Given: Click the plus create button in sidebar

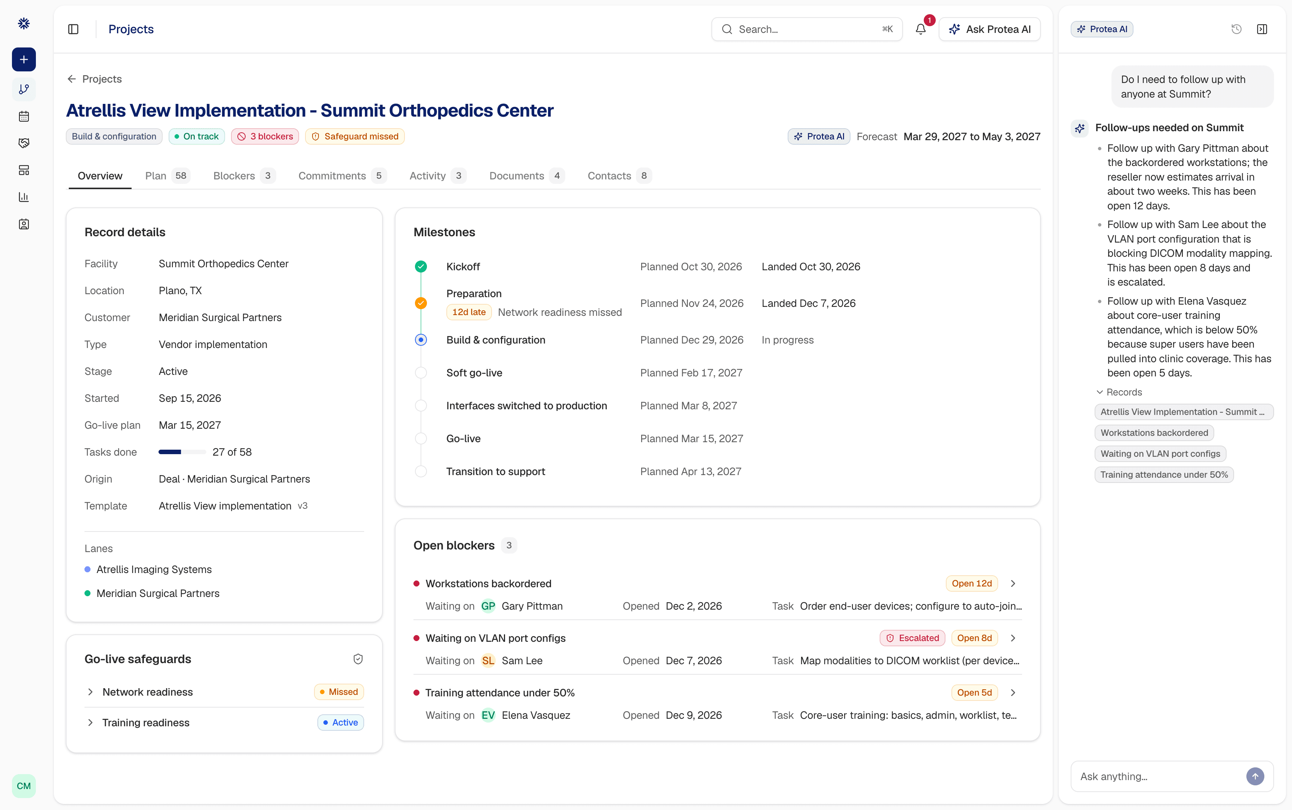Looking at the screenshot, I should 24,59.
